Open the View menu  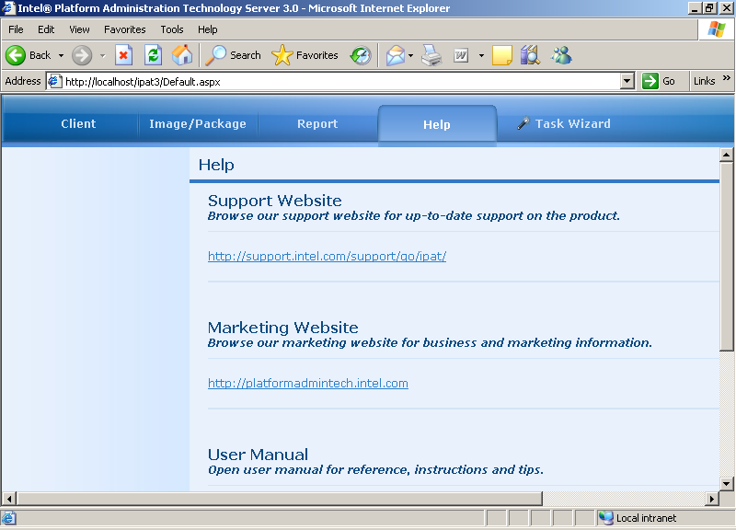(x=79, y=29)
